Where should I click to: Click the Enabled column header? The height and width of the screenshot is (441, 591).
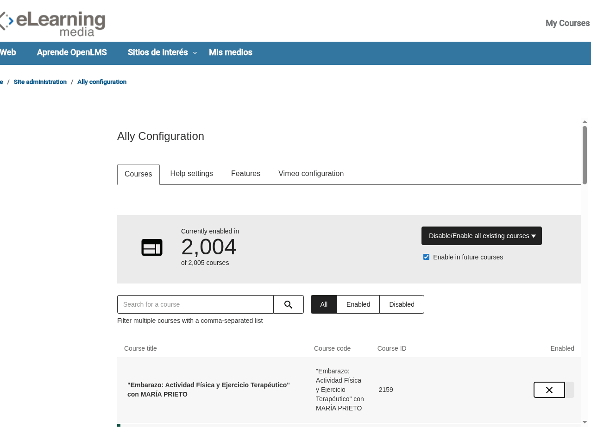562,348
